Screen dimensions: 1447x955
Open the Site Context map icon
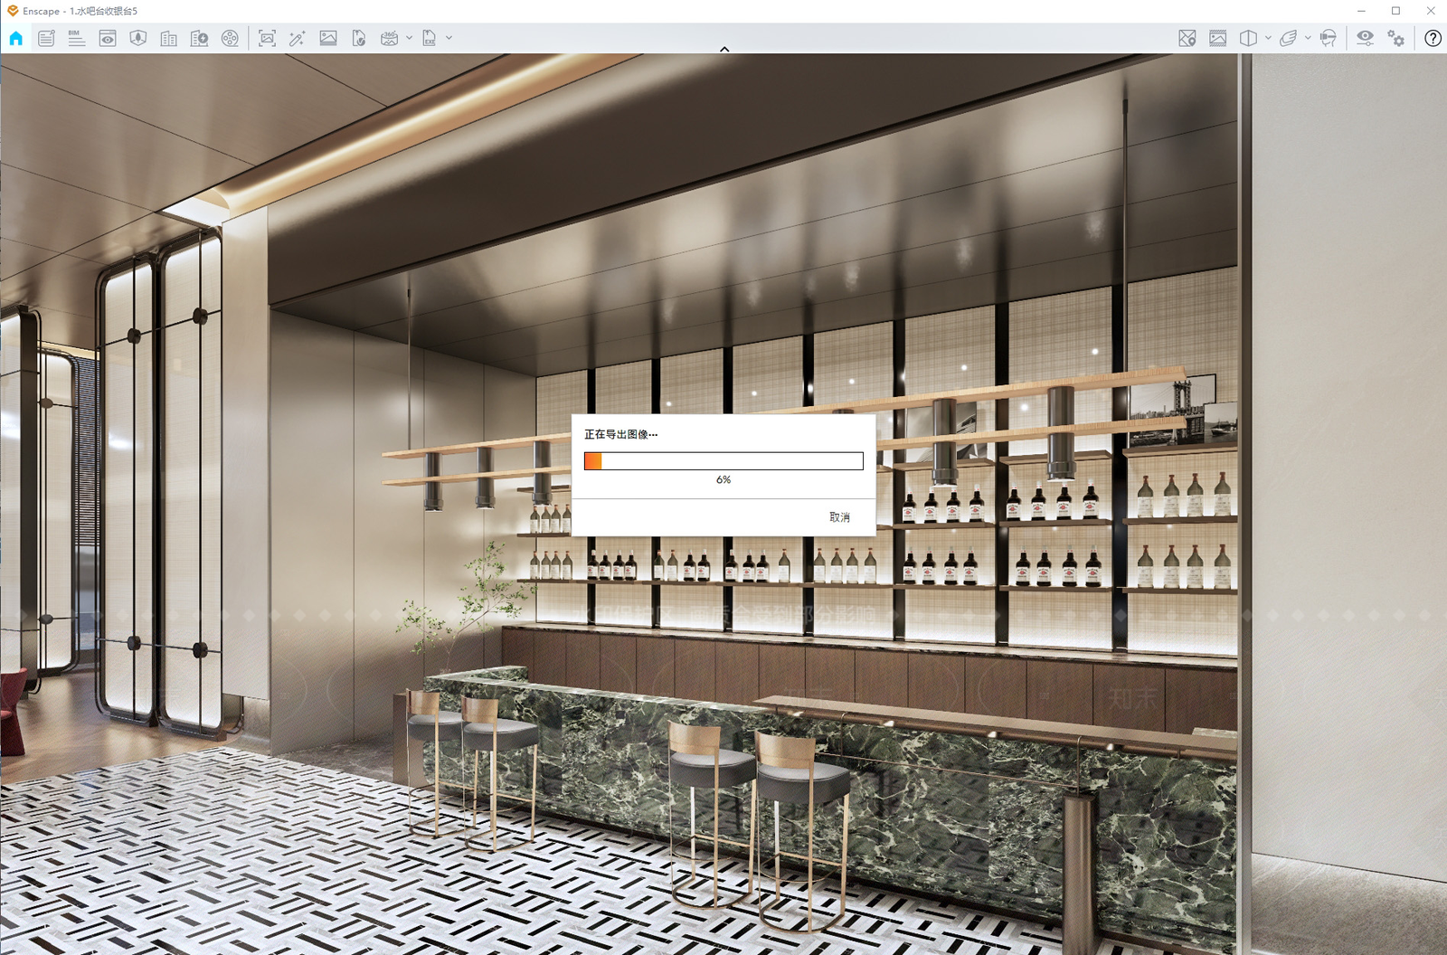(x=138, y=38)
